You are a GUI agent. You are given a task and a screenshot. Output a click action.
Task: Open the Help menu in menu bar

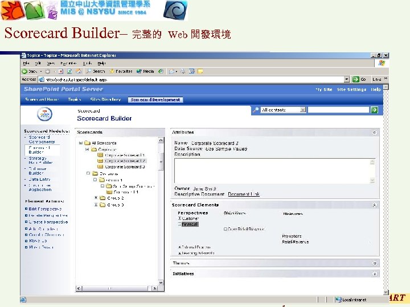click(101, 63)
